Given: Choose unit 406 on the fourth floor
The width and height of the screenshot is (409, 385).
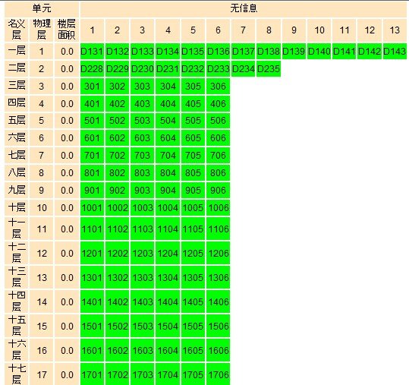Looking at the screenshot, I should tap(218, 103).
